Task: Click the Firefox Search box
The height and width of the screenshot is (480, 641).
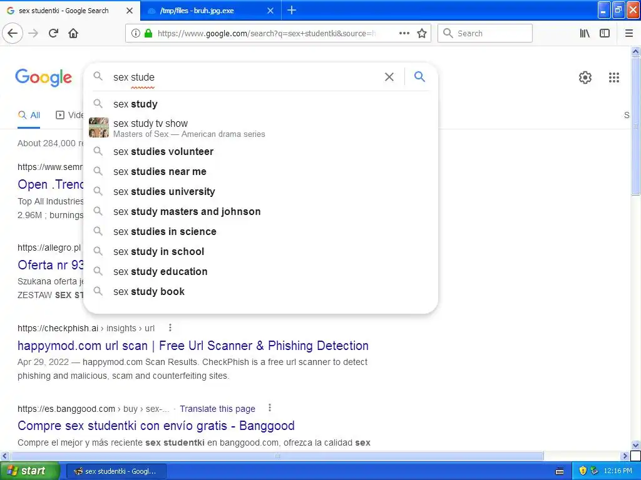Action: point(485,34)
